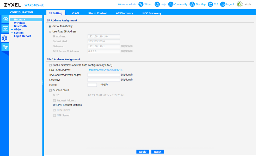This screenshot has width=257, height=156.
Task: Launch the Wizard icon
Action: pyautogui.click(x=141, y=4)
